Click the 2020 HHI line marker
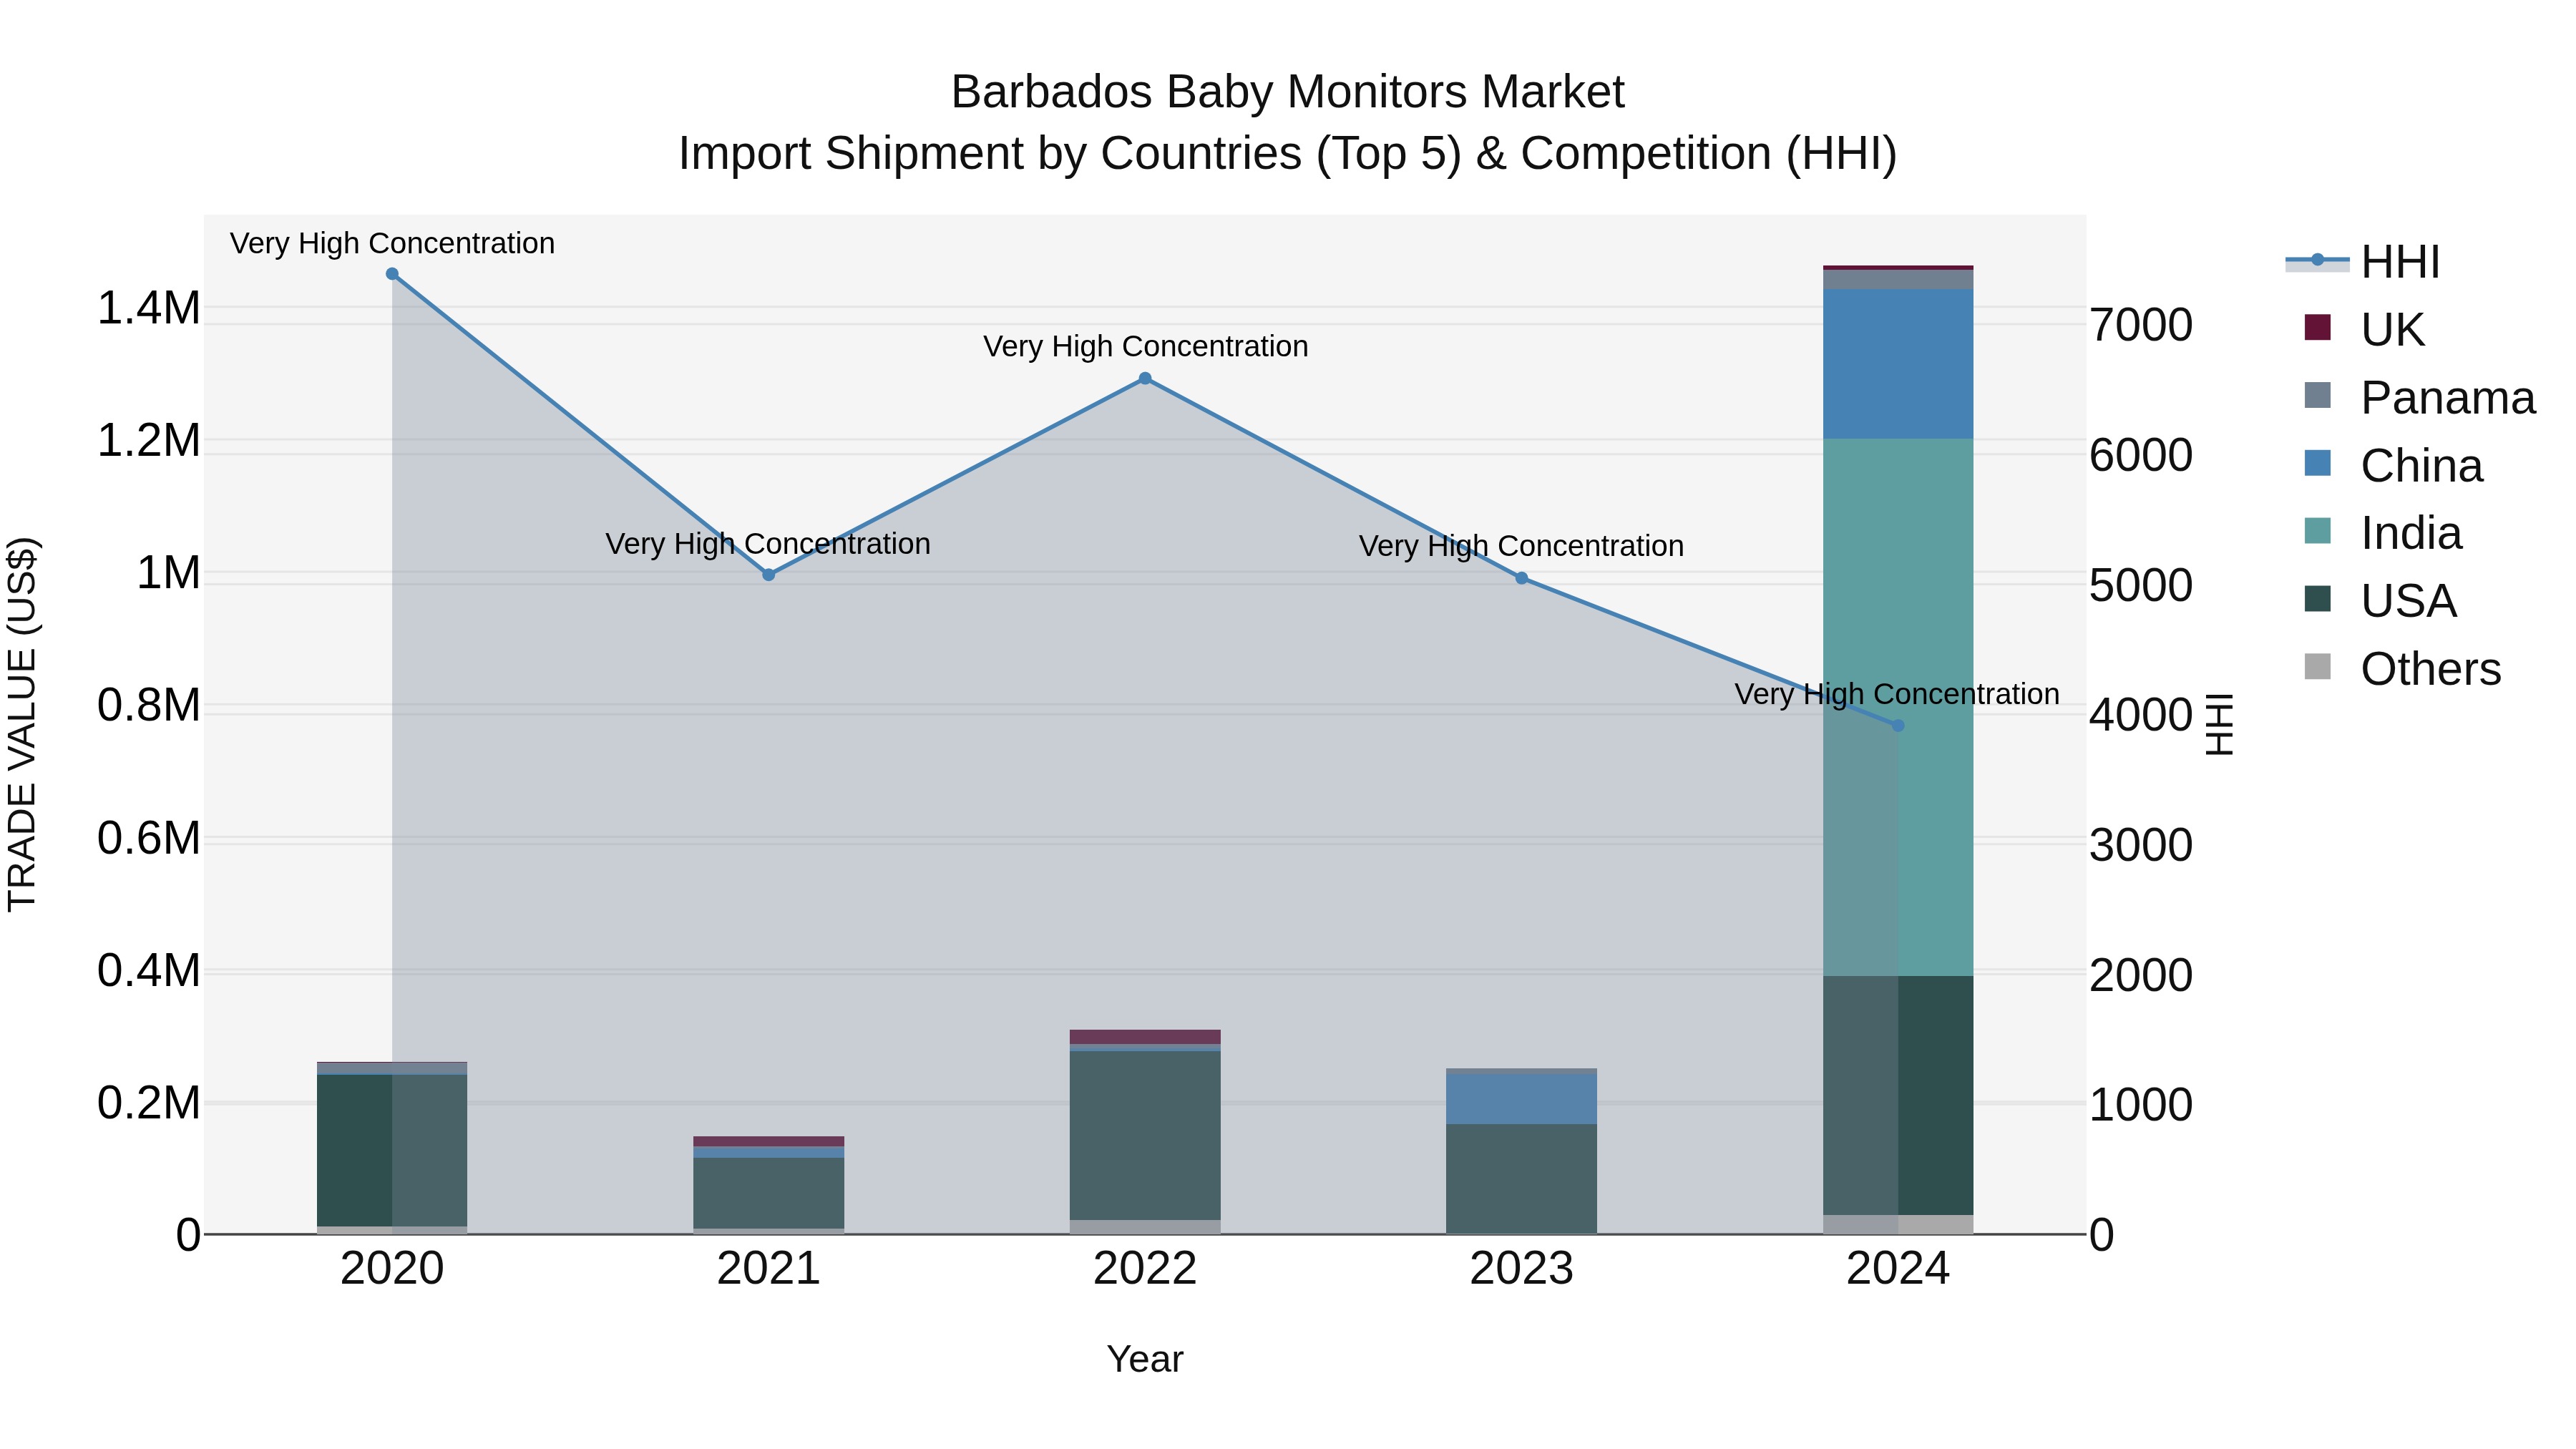The width and height of the screenshot is (2576, 1449). click(392, 274)
